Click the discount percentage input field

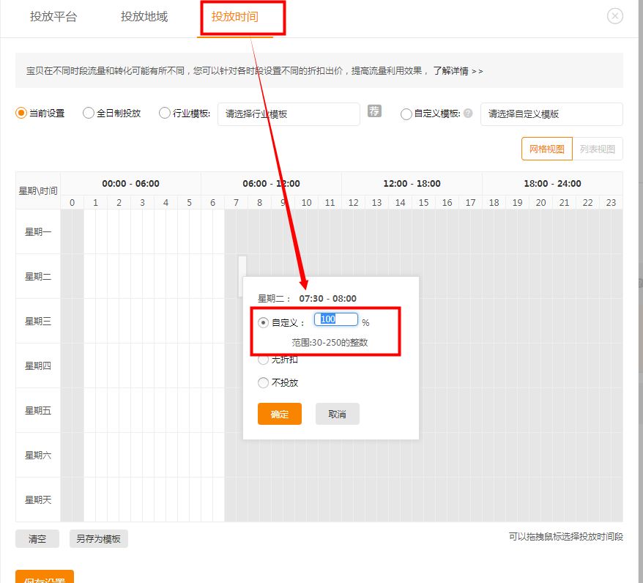(x=336, y=319)
